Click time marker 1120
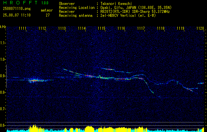The image size is (207, 132). coord(200,28)
